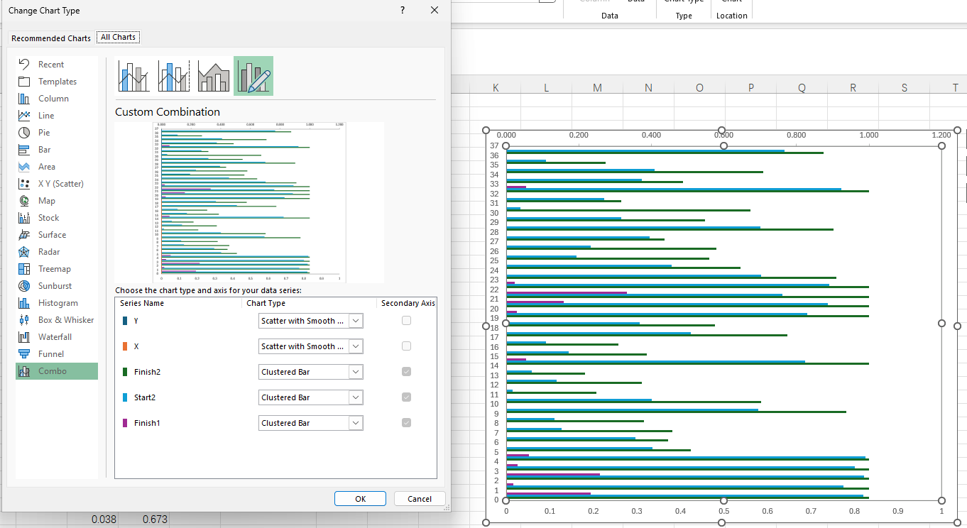Pick the Box & Whisker category
This screenshot has width=967, height=528.
coord(57,320)
